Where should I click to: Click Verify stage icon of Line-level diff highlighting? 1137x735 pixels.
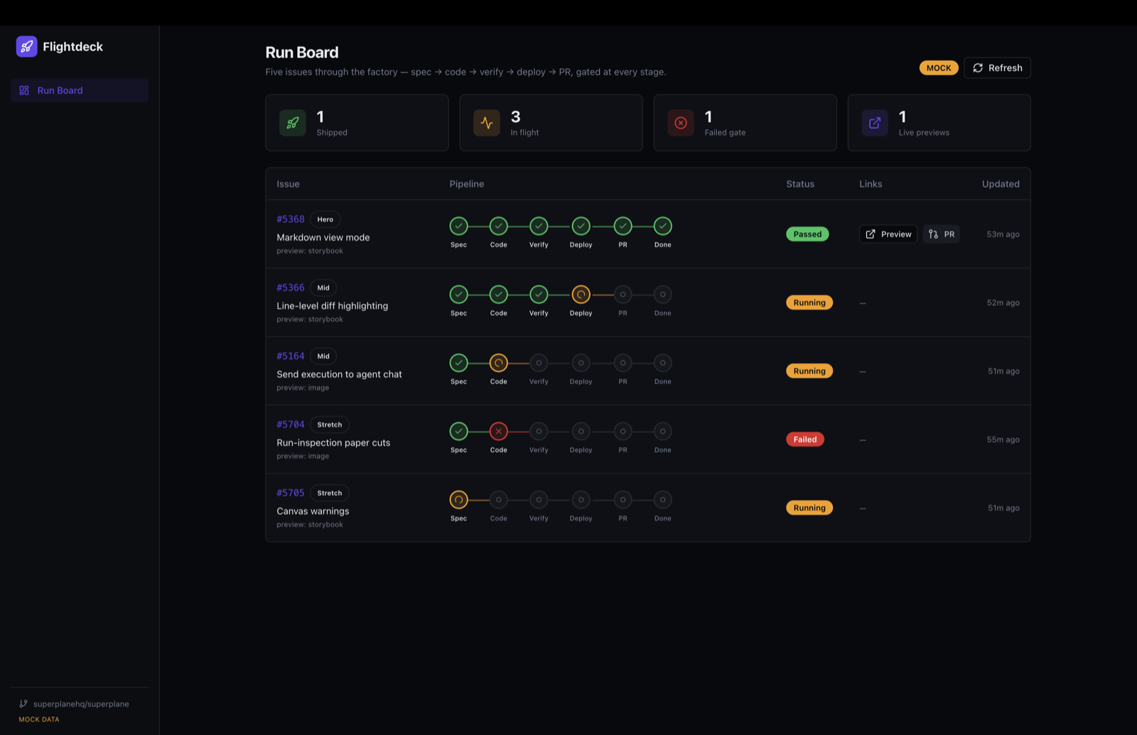pyautogui.click(x=539, y=294)
